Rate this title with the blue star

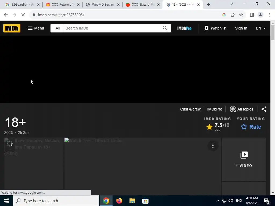[251, 127]
